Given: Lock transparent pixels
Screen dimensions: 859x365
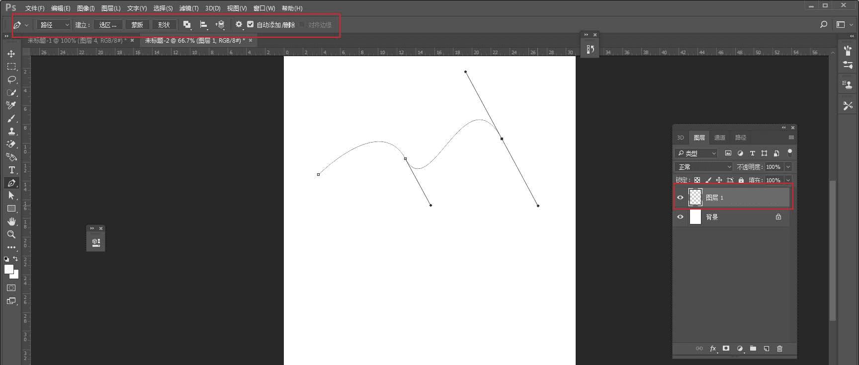Looking at the screenshot, I should click(697, 180).
